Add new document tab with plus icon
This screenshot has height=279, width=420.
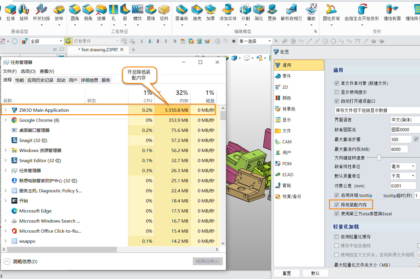coord(133,50)
